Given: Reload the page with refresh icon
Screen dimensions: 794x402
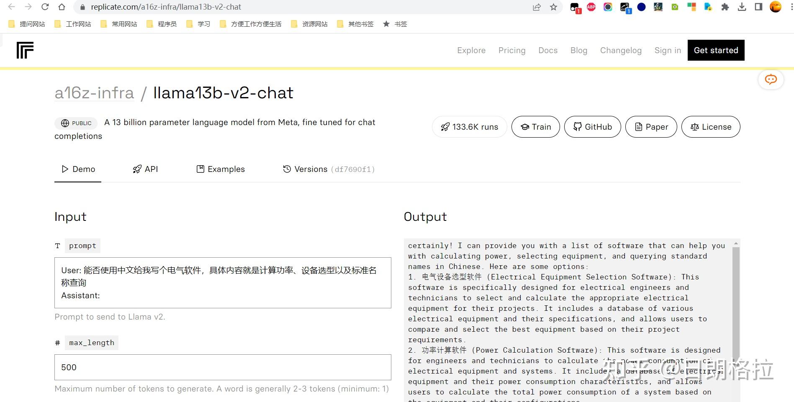Looking at the screenshot, I should click(45, 7).
